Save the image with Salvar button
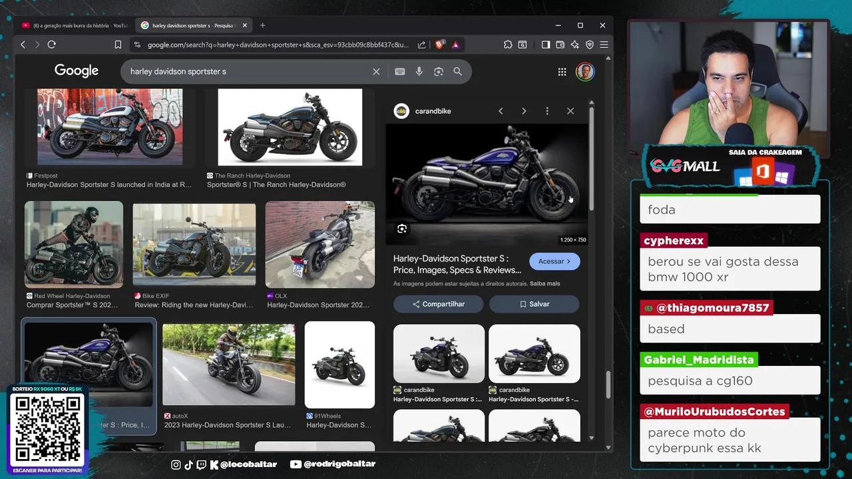This screenshot has height=479, width=852. [534, 304]
